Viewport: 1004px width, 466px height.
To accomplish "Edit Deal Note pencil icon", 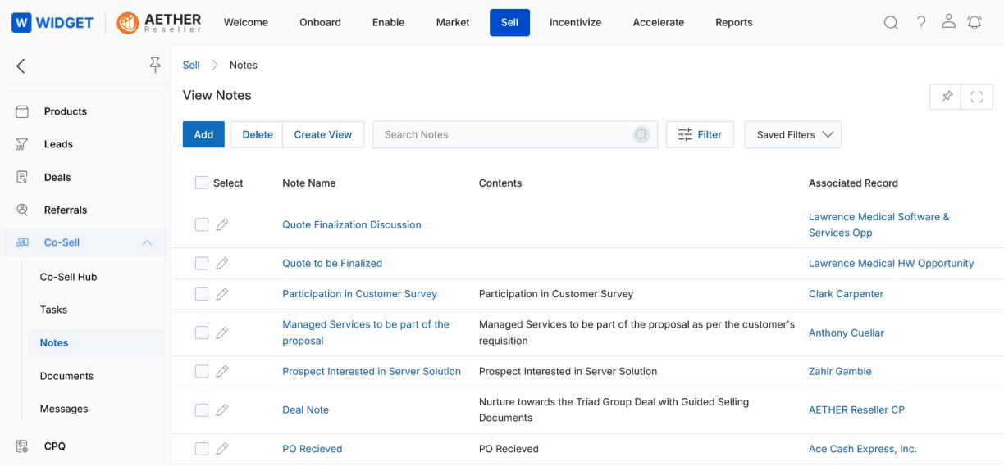I will click(221, 410).
